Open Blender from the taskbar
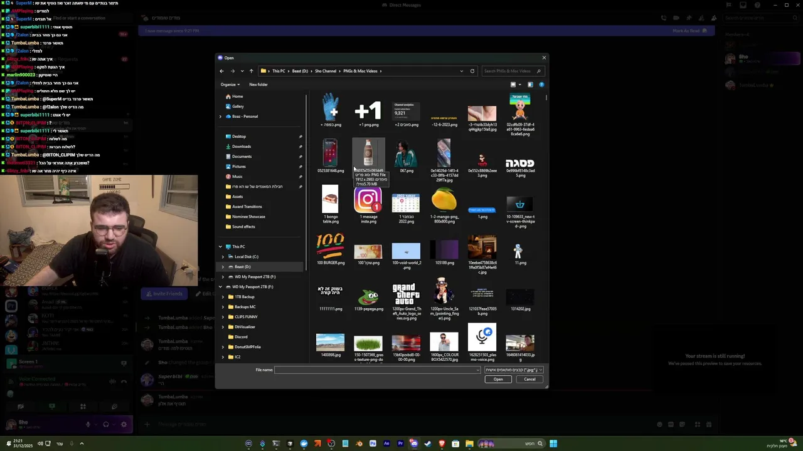Viewport: 803px width, 451px height. [359, 443]
